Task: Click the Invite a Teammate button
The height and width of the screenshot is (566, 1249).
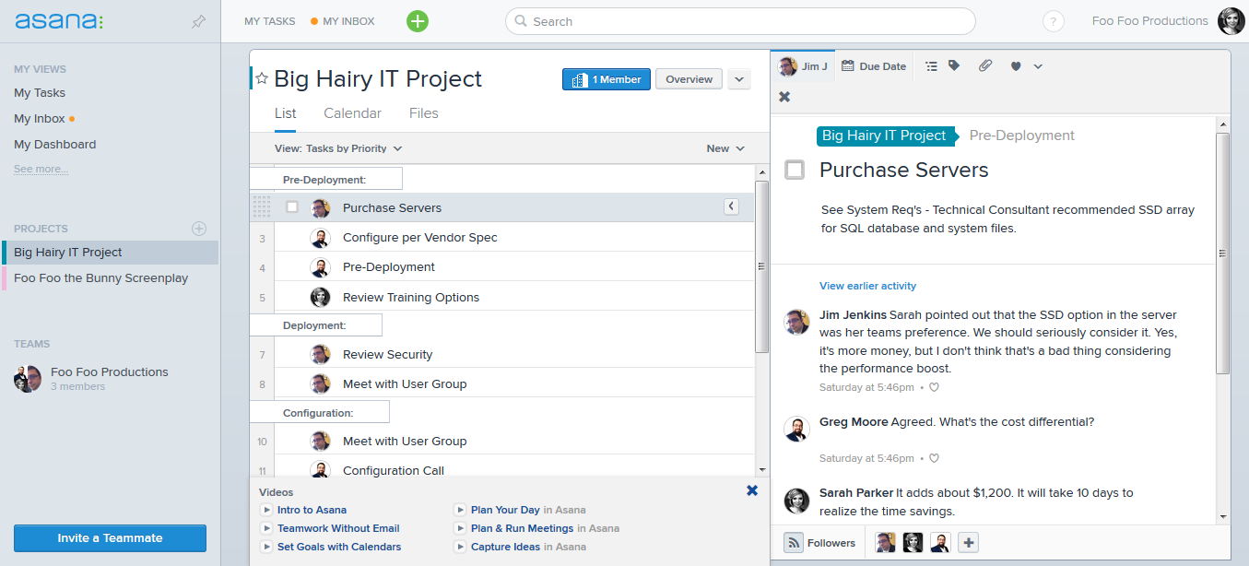Action: [110, 538]
